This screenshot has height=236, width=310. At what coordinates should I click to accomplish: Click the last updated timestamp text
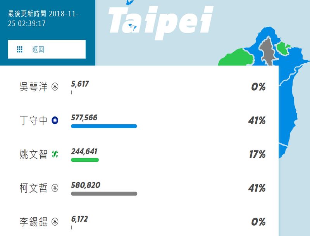[x=43, y=19]
